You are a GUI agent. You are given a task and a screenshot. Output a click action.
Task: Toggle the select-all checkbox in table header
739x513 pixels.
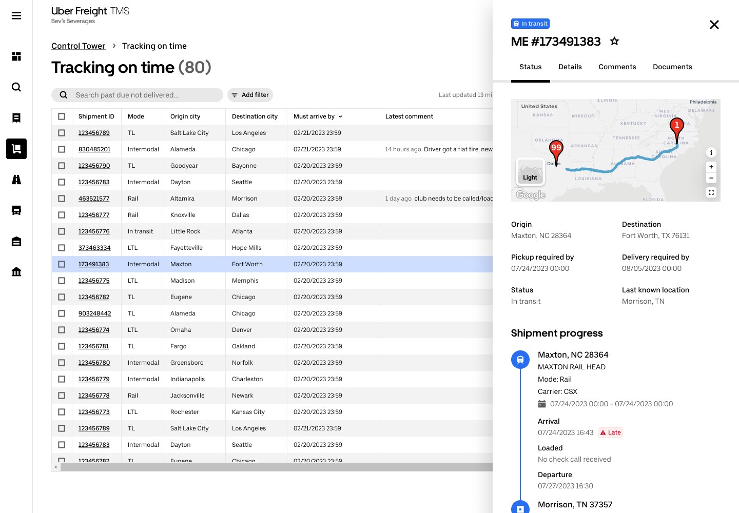pos(62,116)
